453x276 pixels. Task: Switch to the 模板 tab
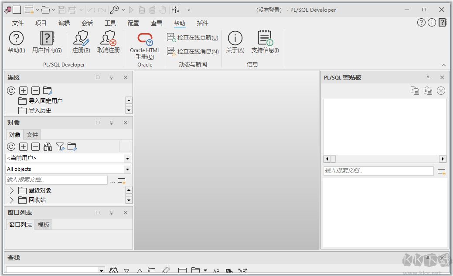pos(44,225)
